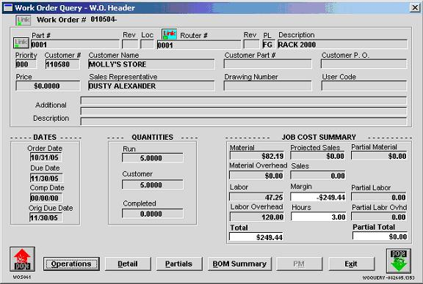Click the Sales field showing 0.00
This screenshot has height=284, width=423.
(318, 176)
